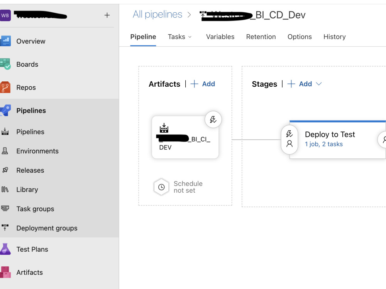Open the Repos section
Viewport: 386px width, 289px height.
coord(26,87)
